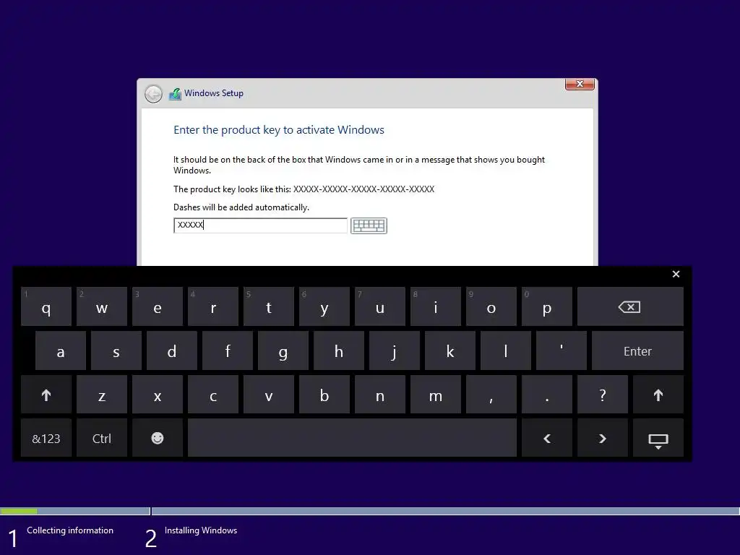Switch to &123 symbols layout
The height and width of the screenshot is (555, 740).
tap(46, 439)
